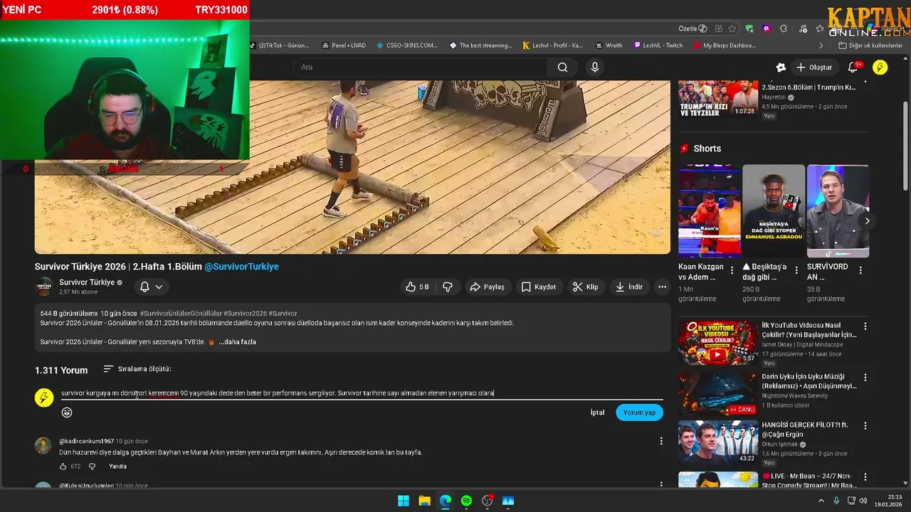Open the CSGO-SKINS.COM bookmark

coord(406,46)
